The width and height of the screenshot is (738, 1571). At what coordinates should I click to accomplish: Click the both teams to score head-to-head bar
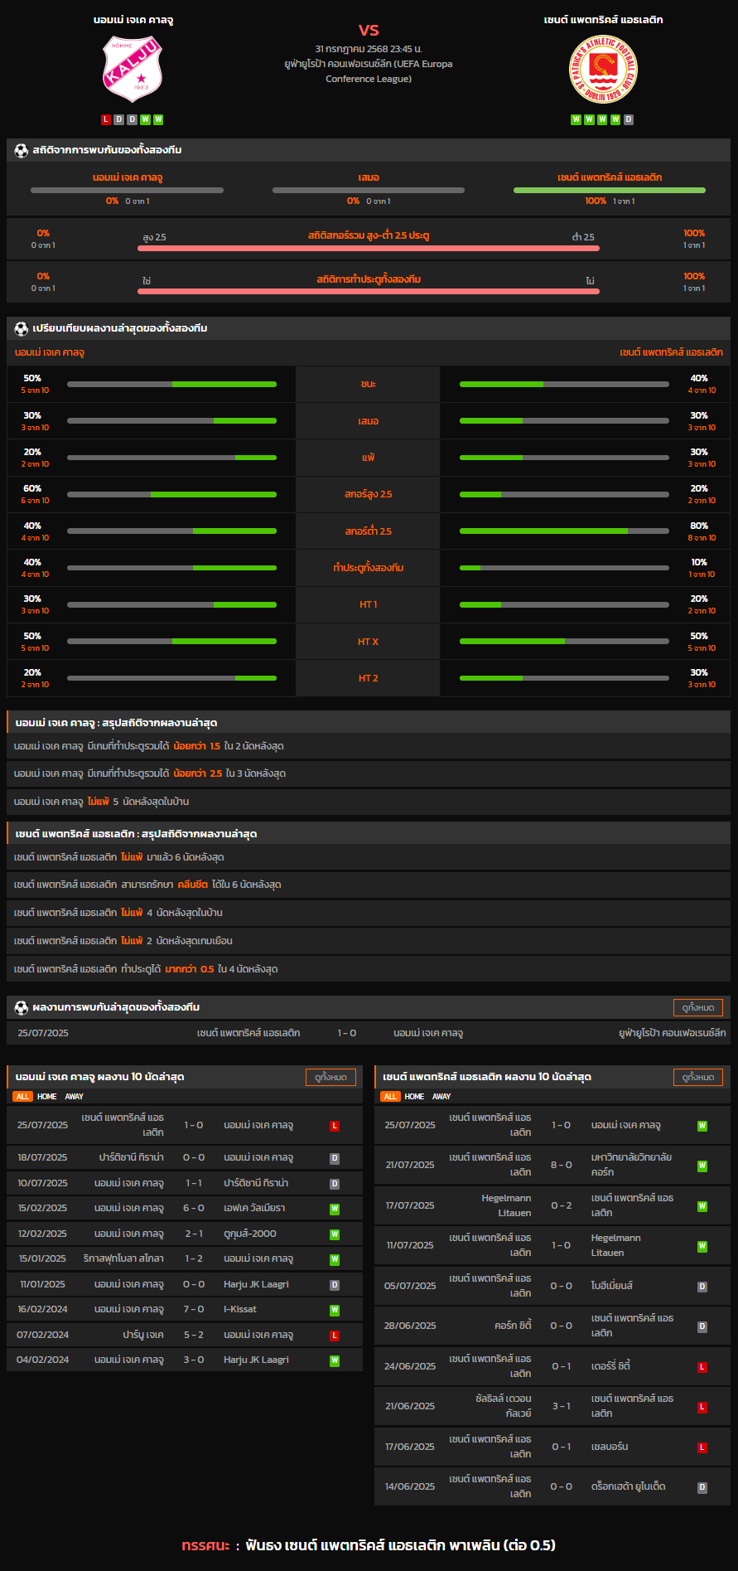(369, 291)
